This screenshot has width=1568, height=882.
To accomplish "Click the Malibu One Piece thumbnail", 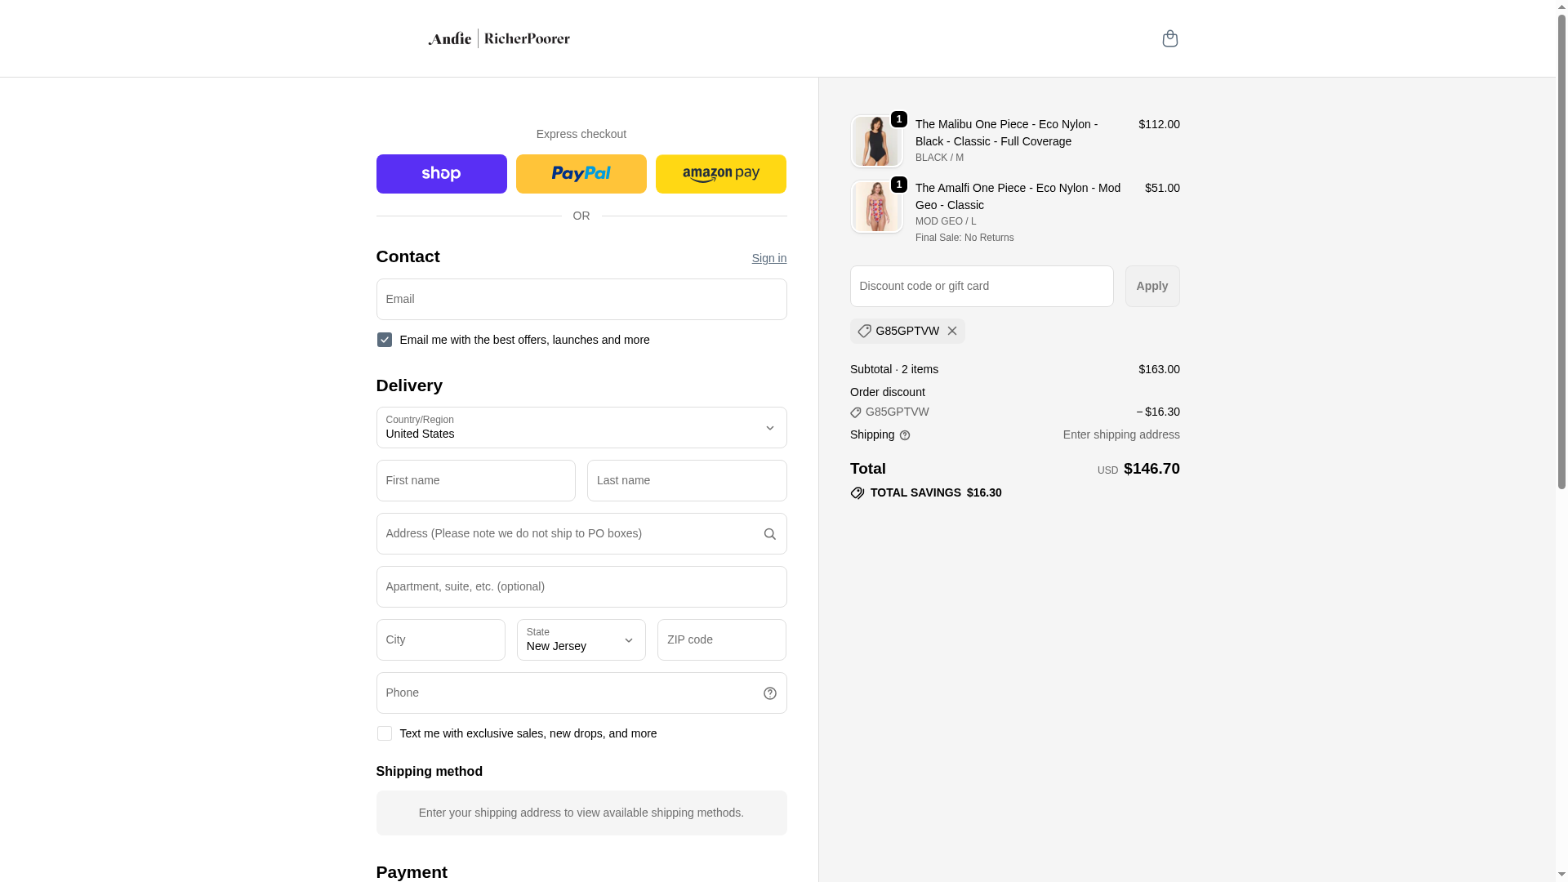I will (876, 141).
